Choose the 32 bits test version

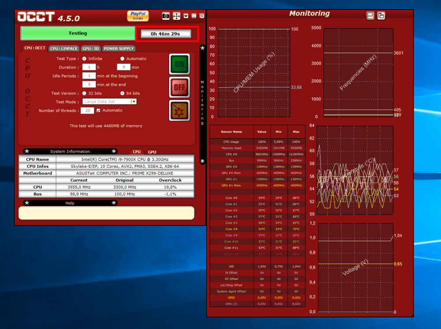84,93
